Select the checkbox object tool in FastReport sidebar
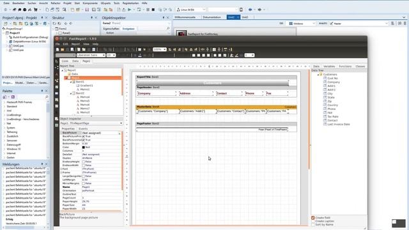409x230 pixels. pyautogui.click(x=57, y=87)
